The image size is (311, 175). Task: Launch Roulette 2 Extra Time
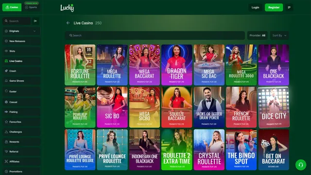click(x=177, y=150)
